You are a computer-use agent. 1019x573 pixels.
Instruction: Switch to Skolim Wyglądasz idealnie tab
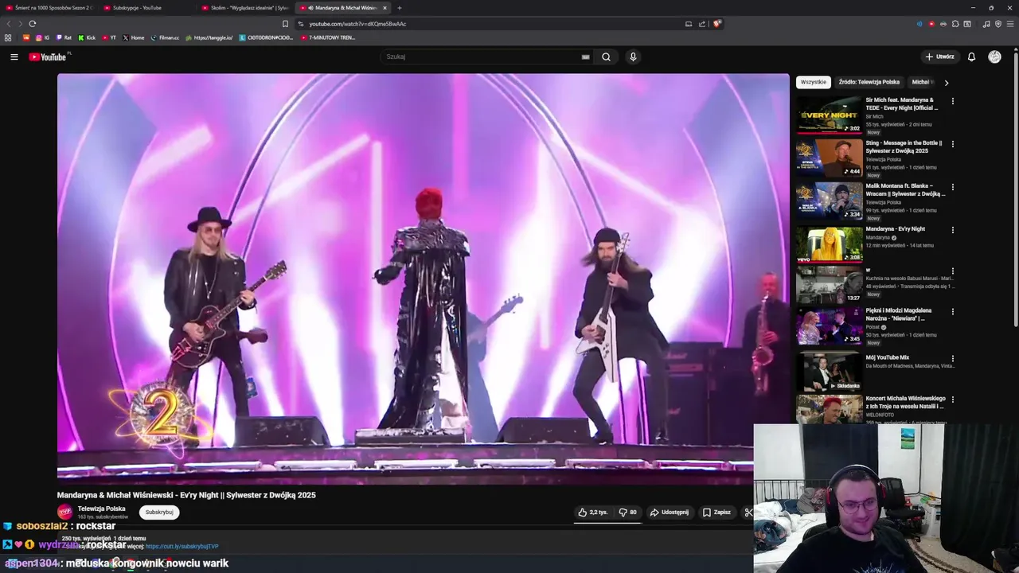point(245,7)
